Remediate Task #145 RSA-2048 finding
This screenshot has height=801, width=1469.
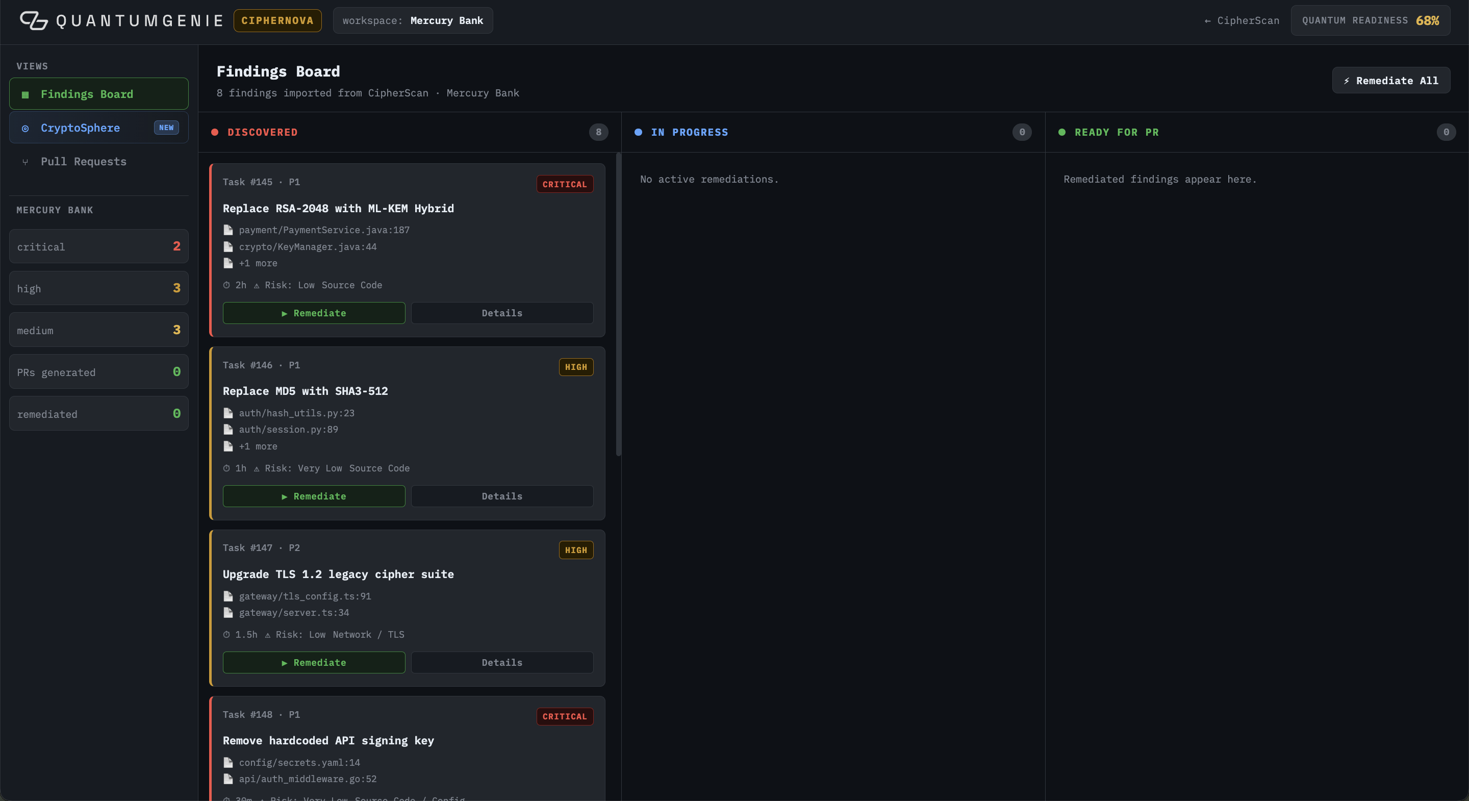click(x=314, y=313)
